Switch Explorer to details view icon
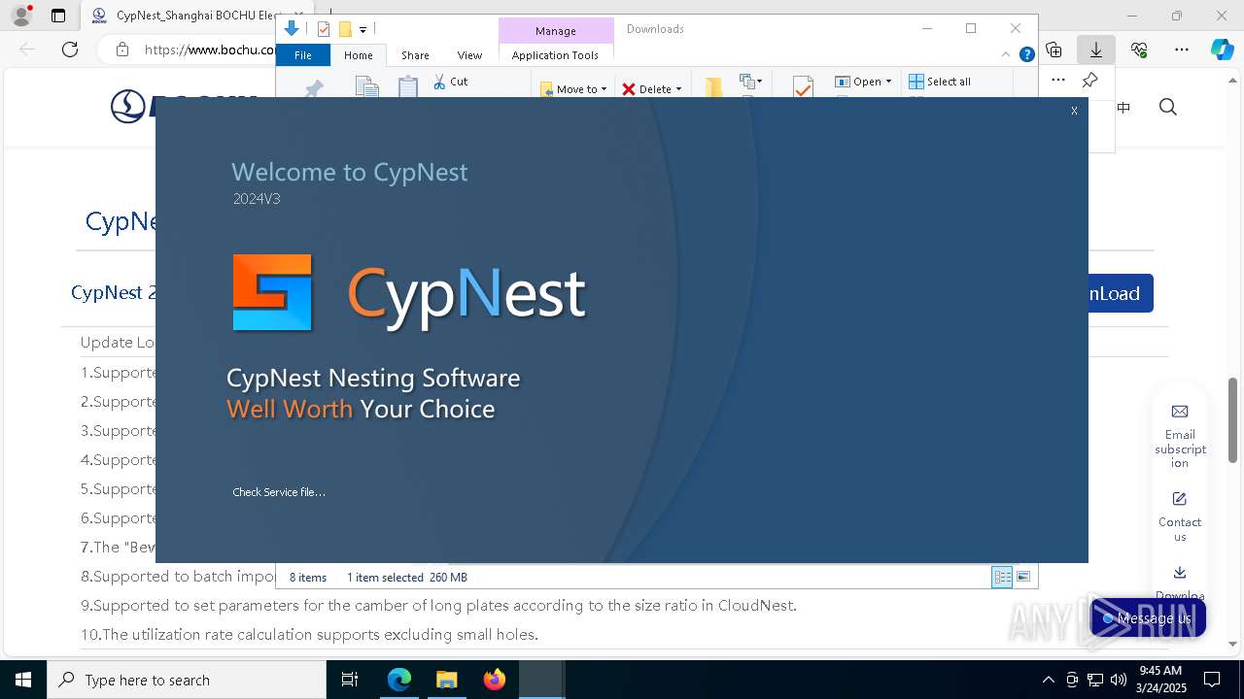1244x699 pixels. click(1002, 577)
